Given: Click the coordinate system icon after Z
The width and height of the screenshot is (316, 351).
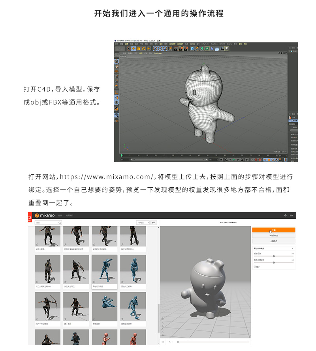Looking at the screenshot, I should tap(170, 49).
